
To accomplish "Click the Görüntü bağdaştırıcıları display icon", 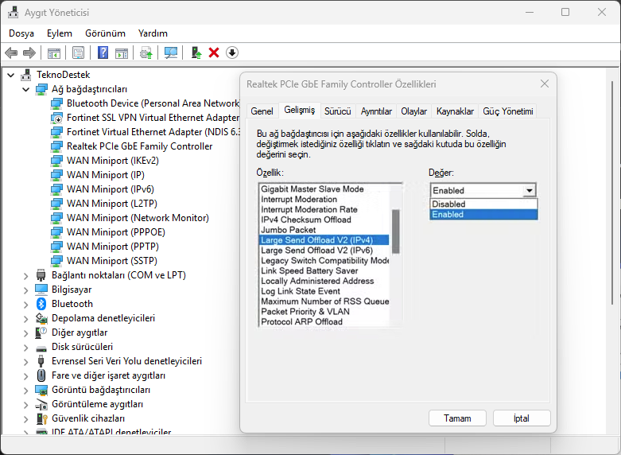I will [x=41, y=390].
